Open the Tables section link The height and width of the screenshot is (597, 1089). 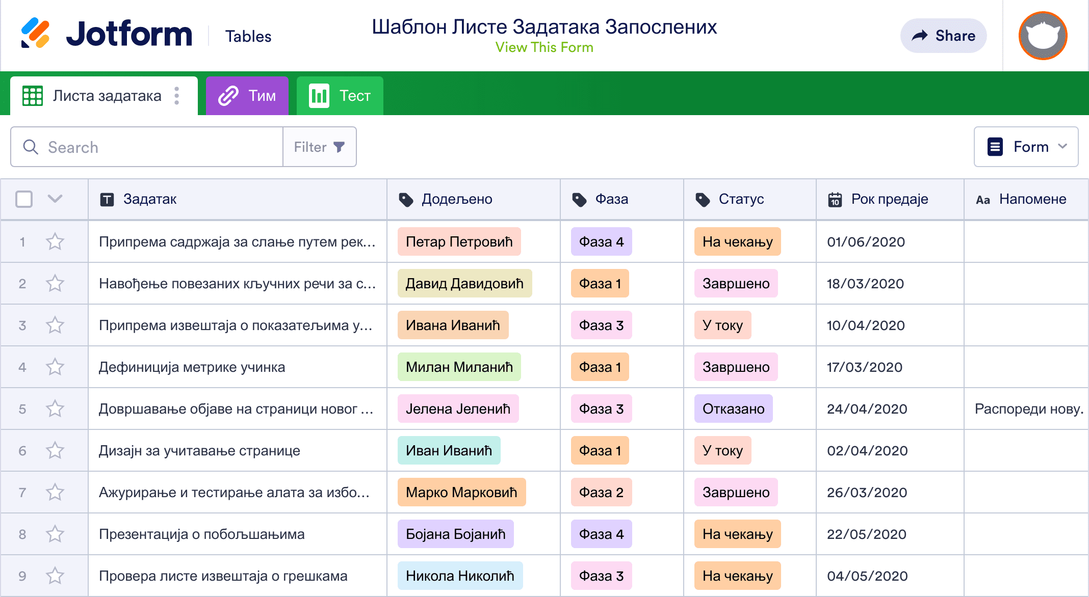(248, 36)
